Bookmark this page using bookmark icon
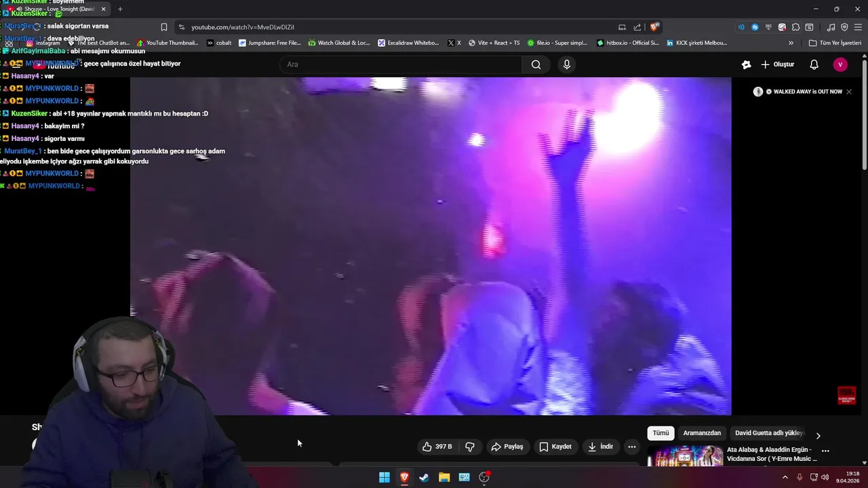This screenshot has height=488, width=868. tap(164, 27)
